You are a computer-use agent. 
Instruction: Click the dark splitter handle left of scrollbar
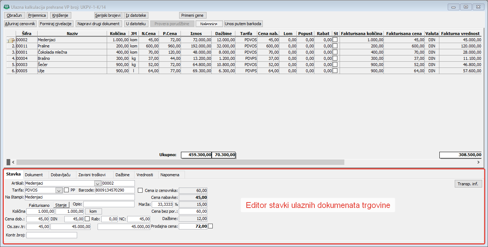tap(8, 162)
